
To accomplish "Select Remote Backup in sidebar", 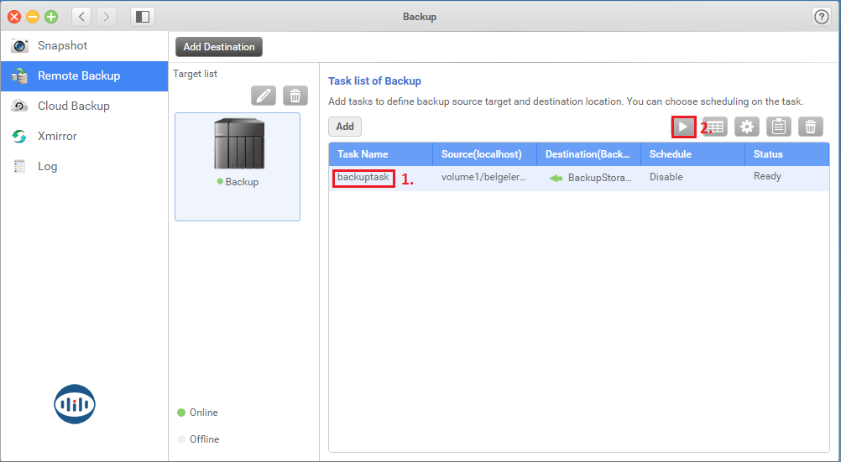I will 78,75.
